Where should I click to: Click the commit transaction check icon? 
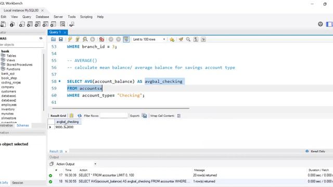(111, 39)
